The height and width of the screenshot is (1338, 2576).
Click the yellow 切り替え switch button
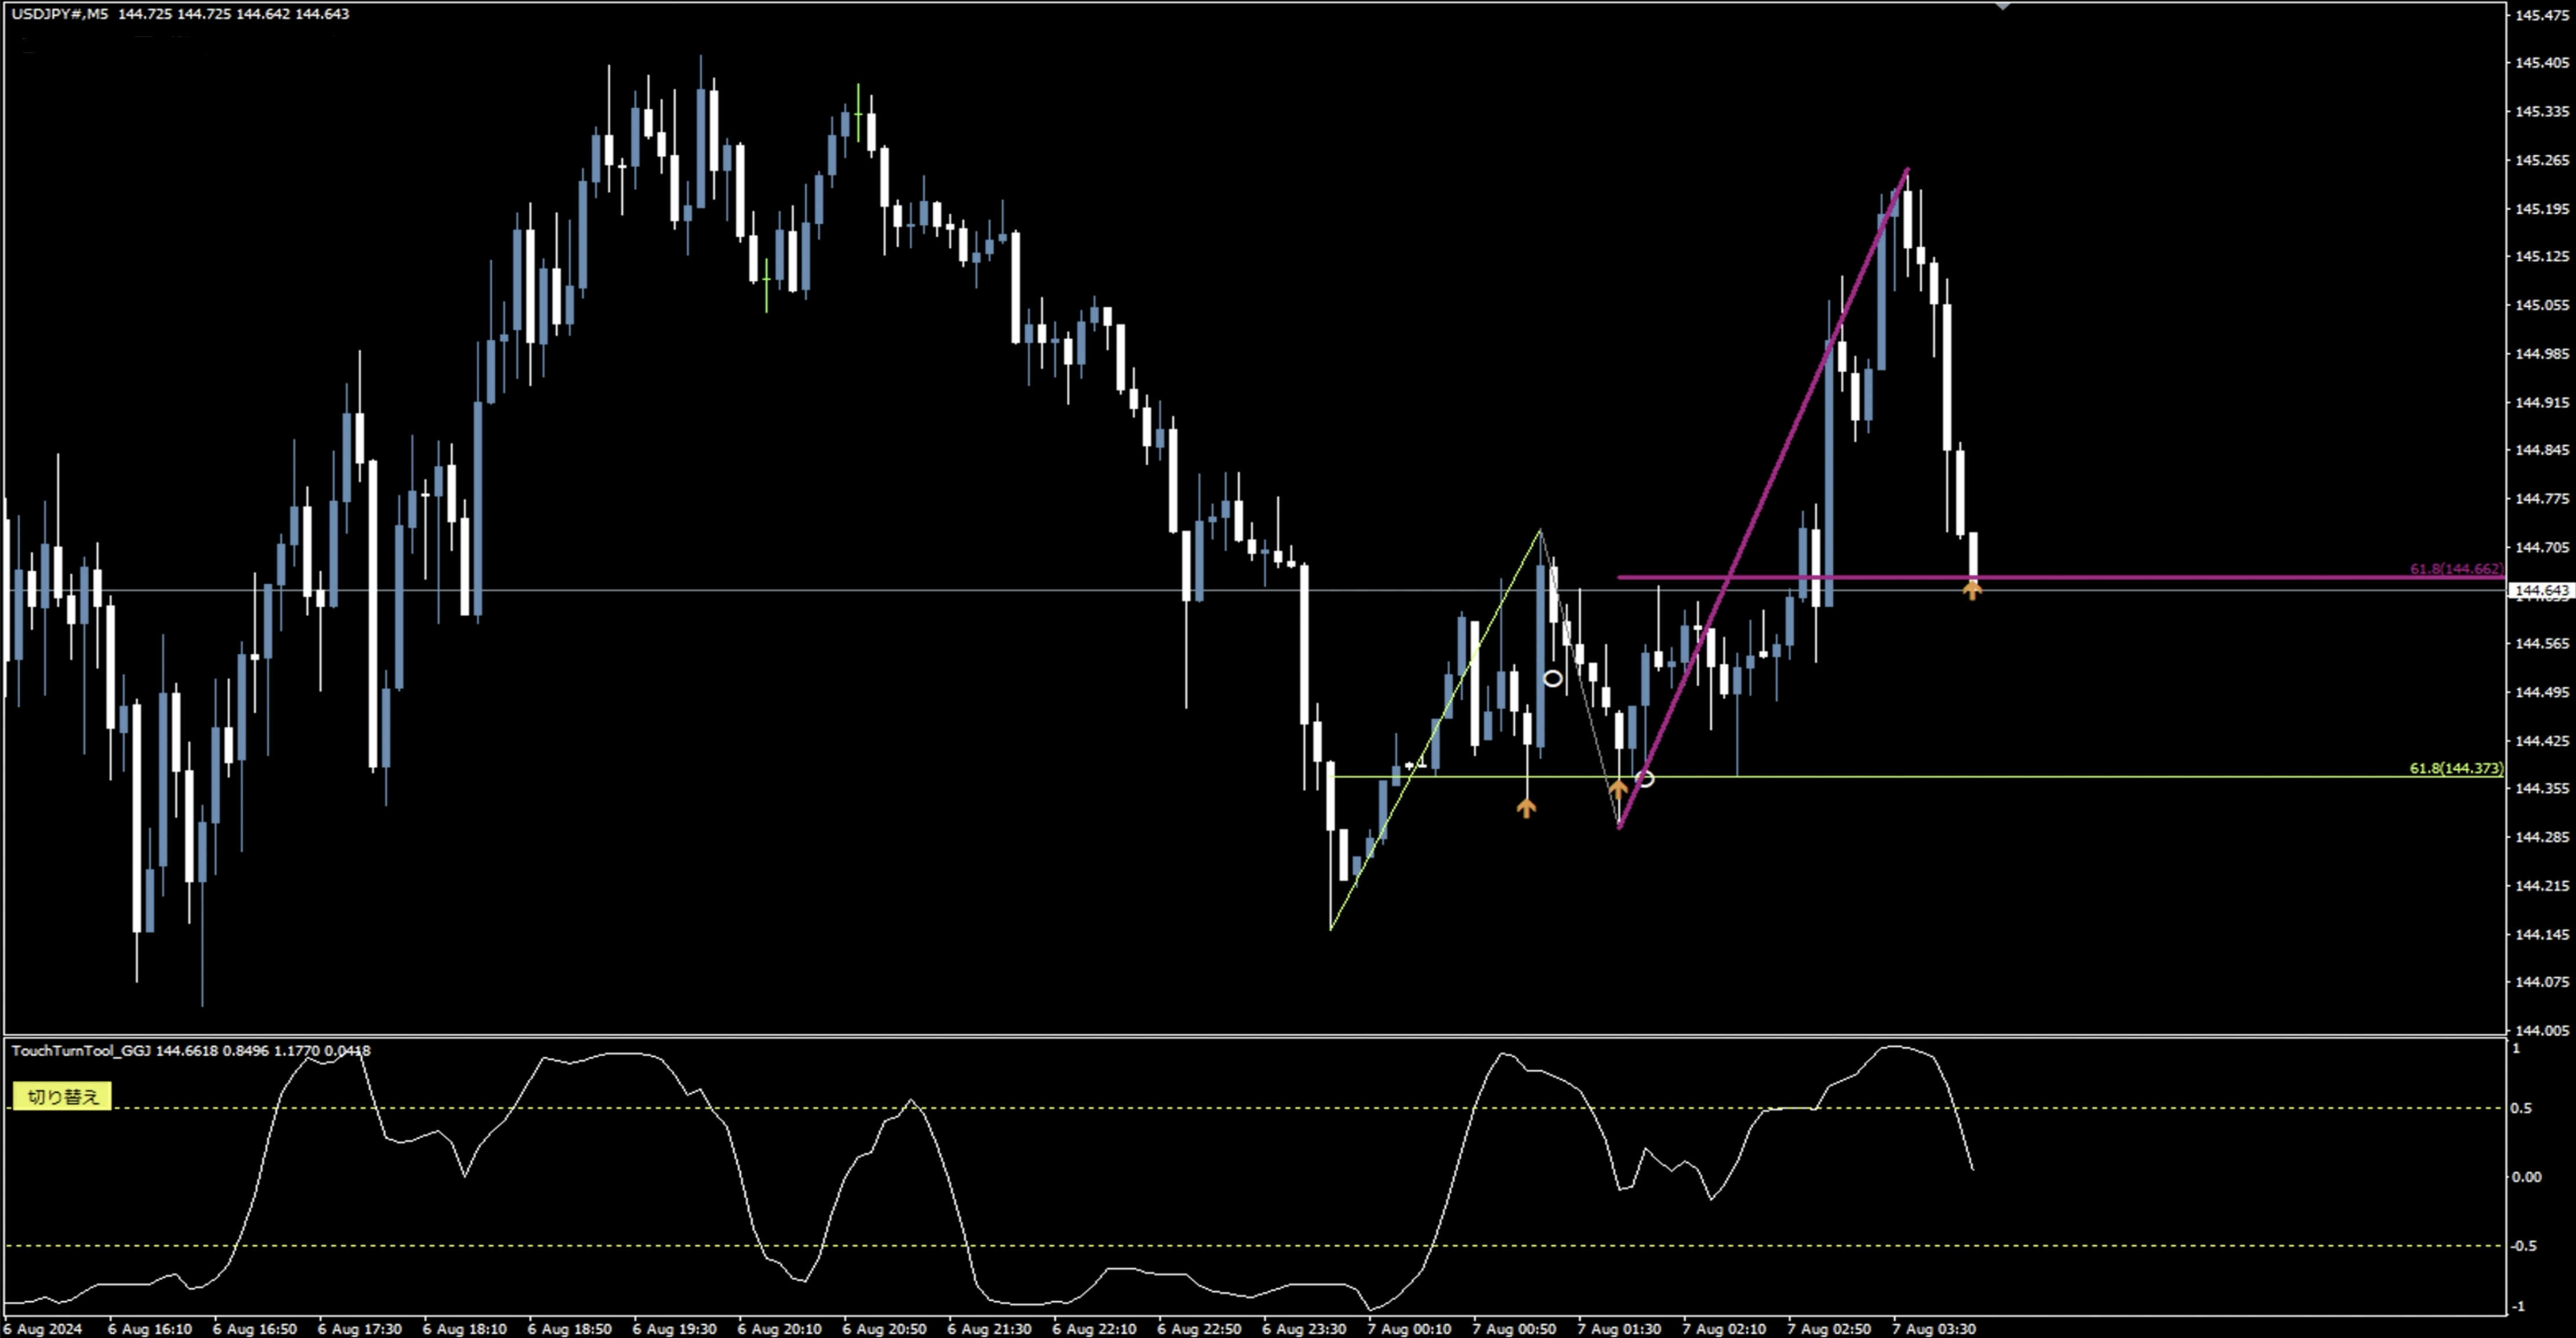coord(61,1096)
